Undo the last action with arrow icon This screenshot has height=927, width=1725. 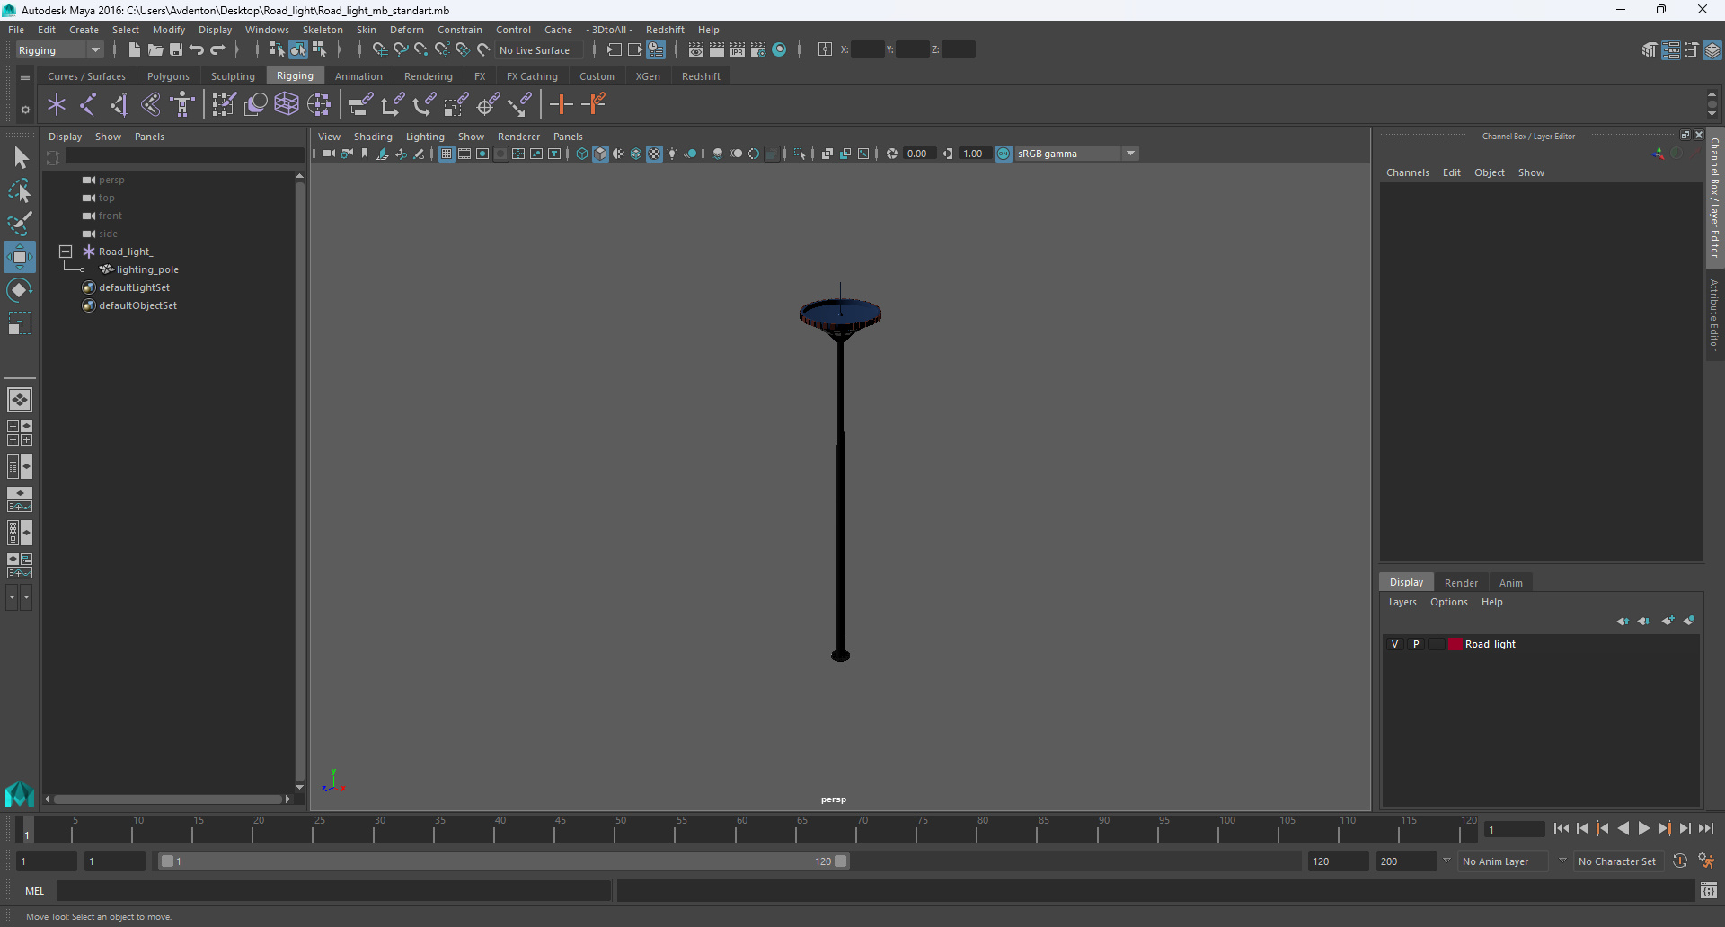click(x=197, y=50)
